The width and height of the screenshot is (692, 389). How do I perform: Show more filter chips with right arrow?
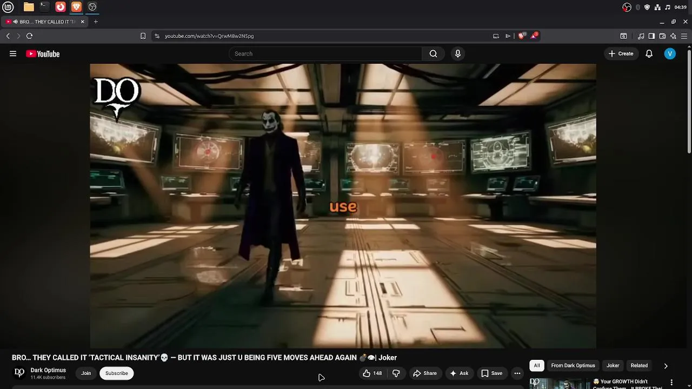(x=666, y=366)
